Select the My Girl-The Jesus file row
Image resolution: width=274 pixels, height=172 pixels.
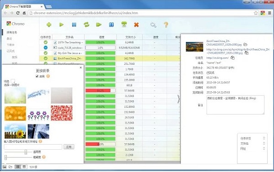(x=110, y=53)
